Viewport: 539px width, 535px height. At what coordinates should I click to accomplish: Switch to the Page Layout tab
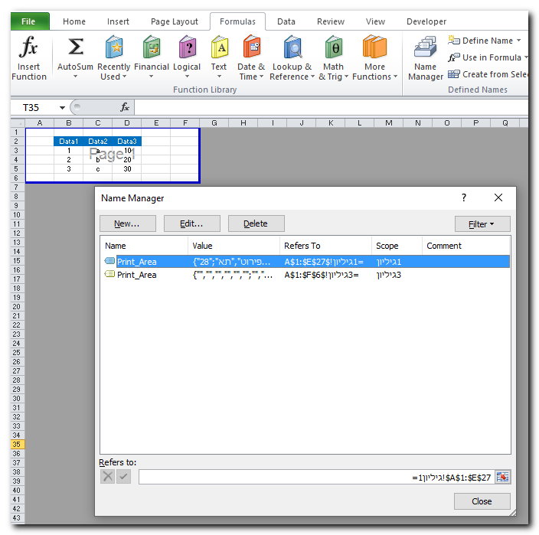(174, 21)
